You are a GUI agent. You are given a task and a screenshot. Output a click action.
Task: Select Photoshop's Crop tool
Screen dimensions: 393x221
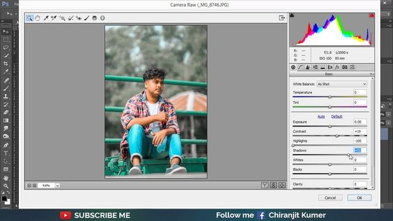(x=6, y=63)
